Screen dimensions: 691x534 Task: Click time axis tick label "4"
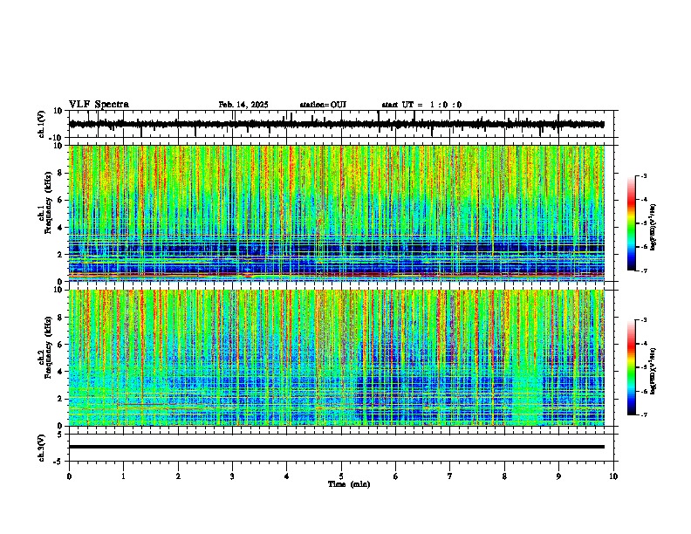(286, 476)
